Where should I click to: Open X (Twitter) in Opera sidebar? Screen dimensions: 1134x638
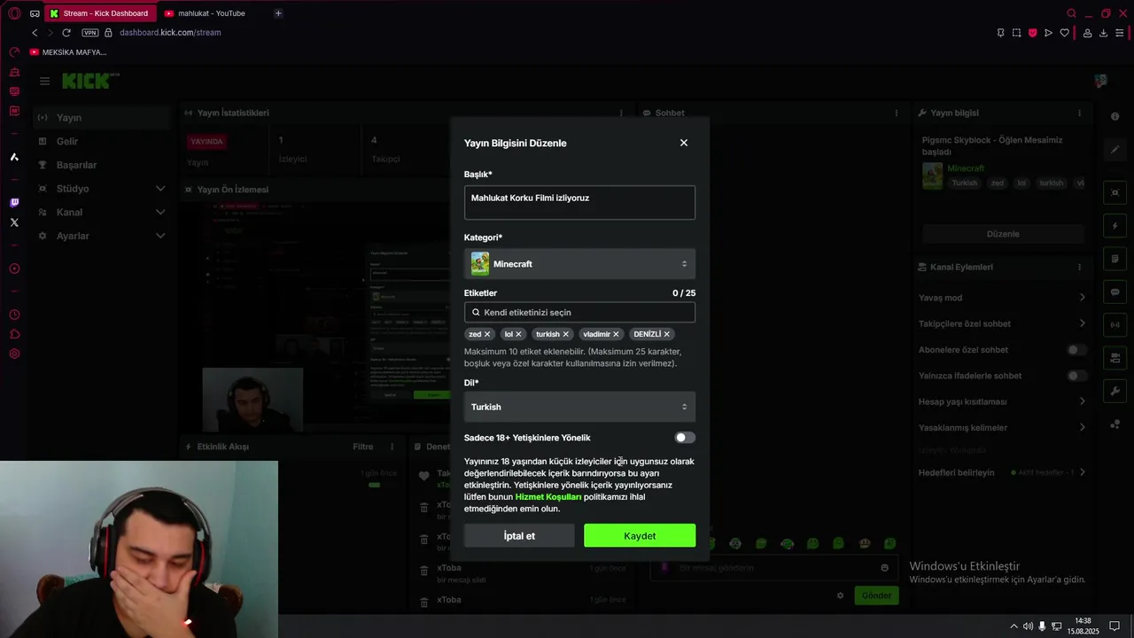(14, 222)
